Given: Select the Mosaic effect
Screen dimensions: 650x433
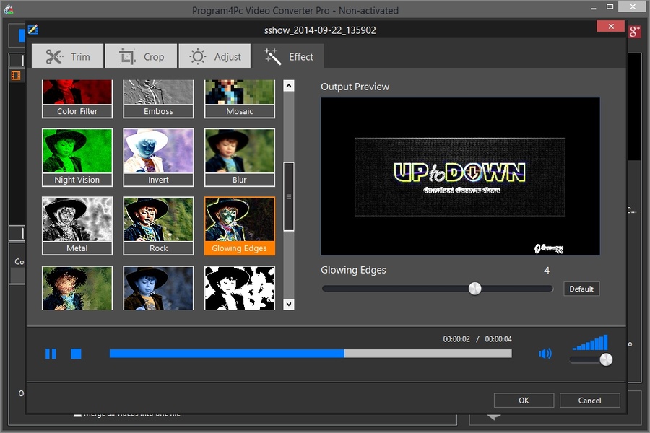Looking at the screenshot, I should coord(240,99).
